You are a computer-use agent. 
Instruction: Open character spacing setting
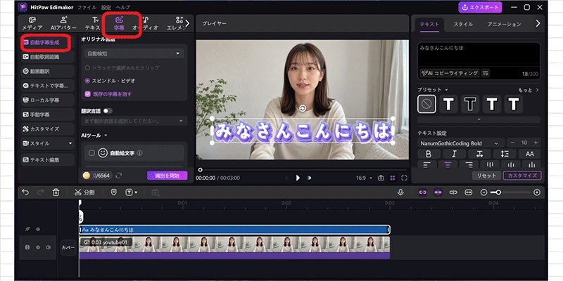479,154
